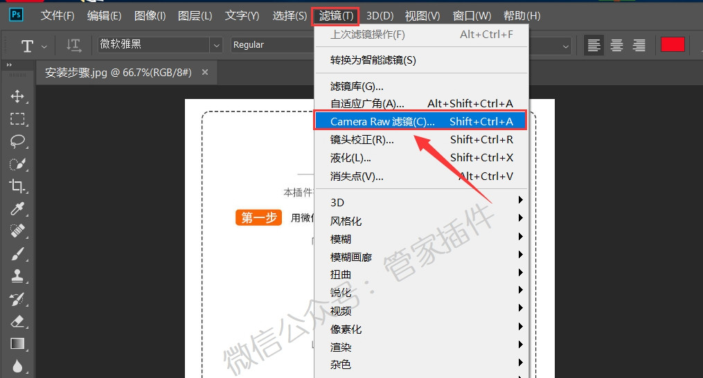
Task: Expand the 像素化 submenu
Action: (x=422, y=329)
